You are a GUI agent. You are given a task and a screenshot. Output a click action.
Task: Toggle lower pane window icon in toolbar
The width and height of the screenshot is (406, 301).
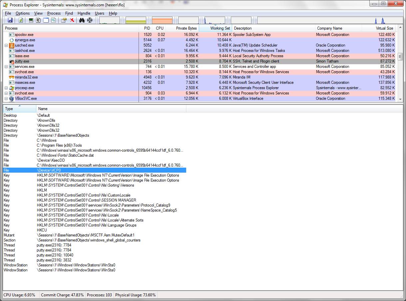pos(46,20)
